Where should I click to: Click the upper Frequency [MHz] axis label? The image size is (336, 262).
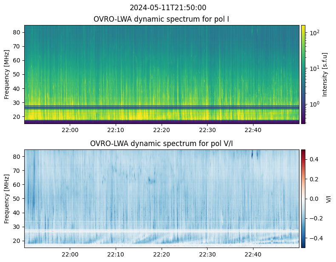coord(7,74)
